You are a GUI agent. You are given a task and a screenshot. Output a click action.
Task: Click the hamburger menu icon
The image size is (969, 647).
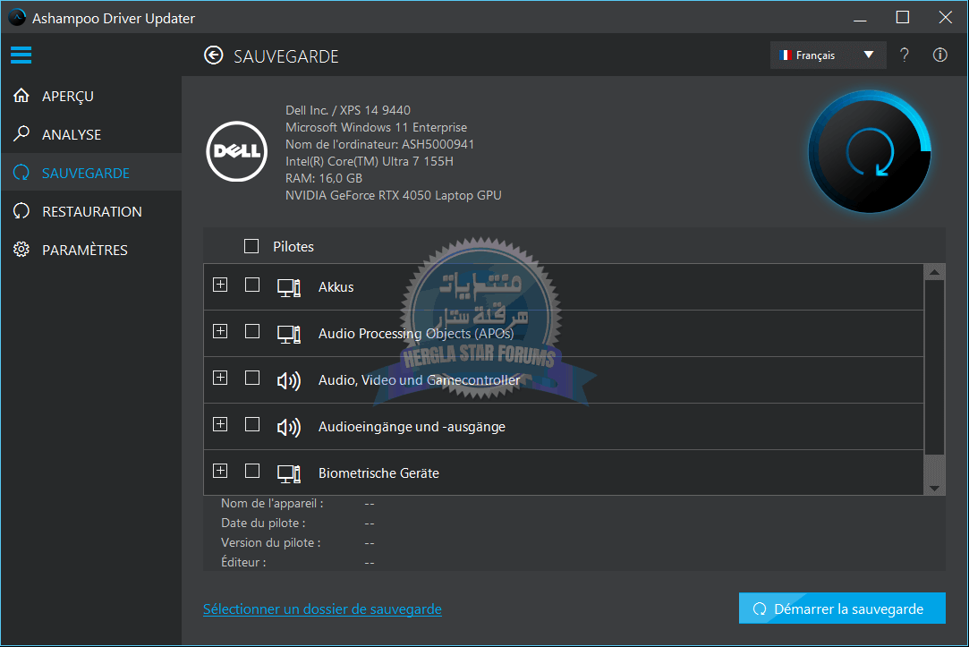21,55
